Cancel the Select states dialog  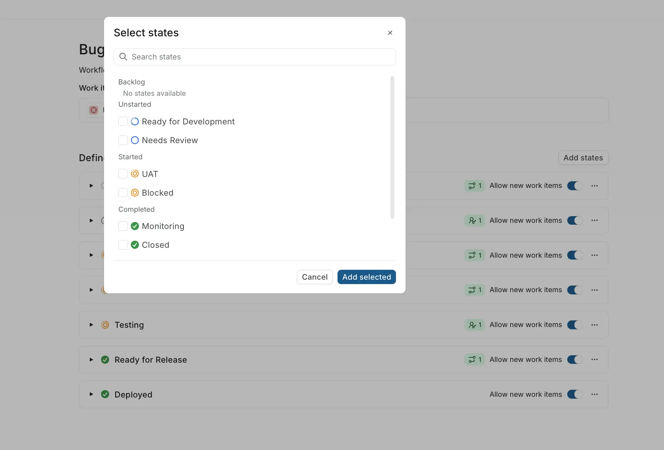315,277
